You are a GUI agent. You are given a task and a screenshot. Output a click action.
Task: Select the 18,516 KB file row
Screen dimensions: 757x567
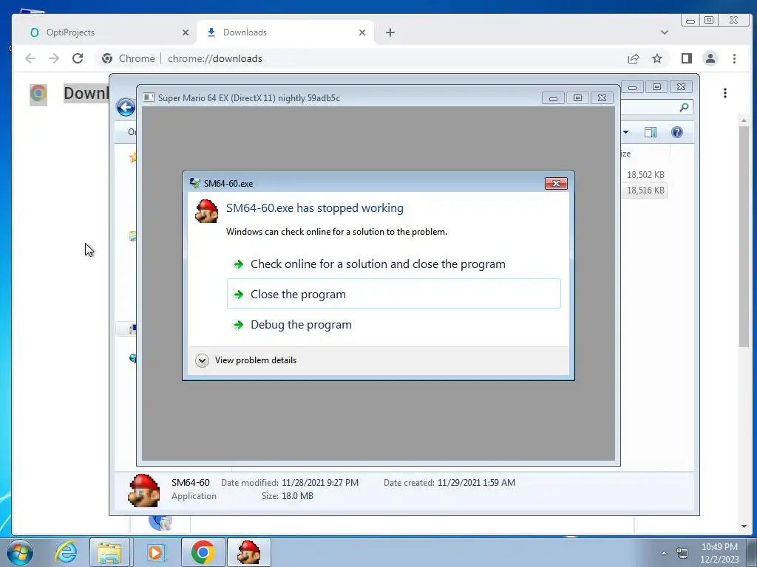tap(645, 190)
